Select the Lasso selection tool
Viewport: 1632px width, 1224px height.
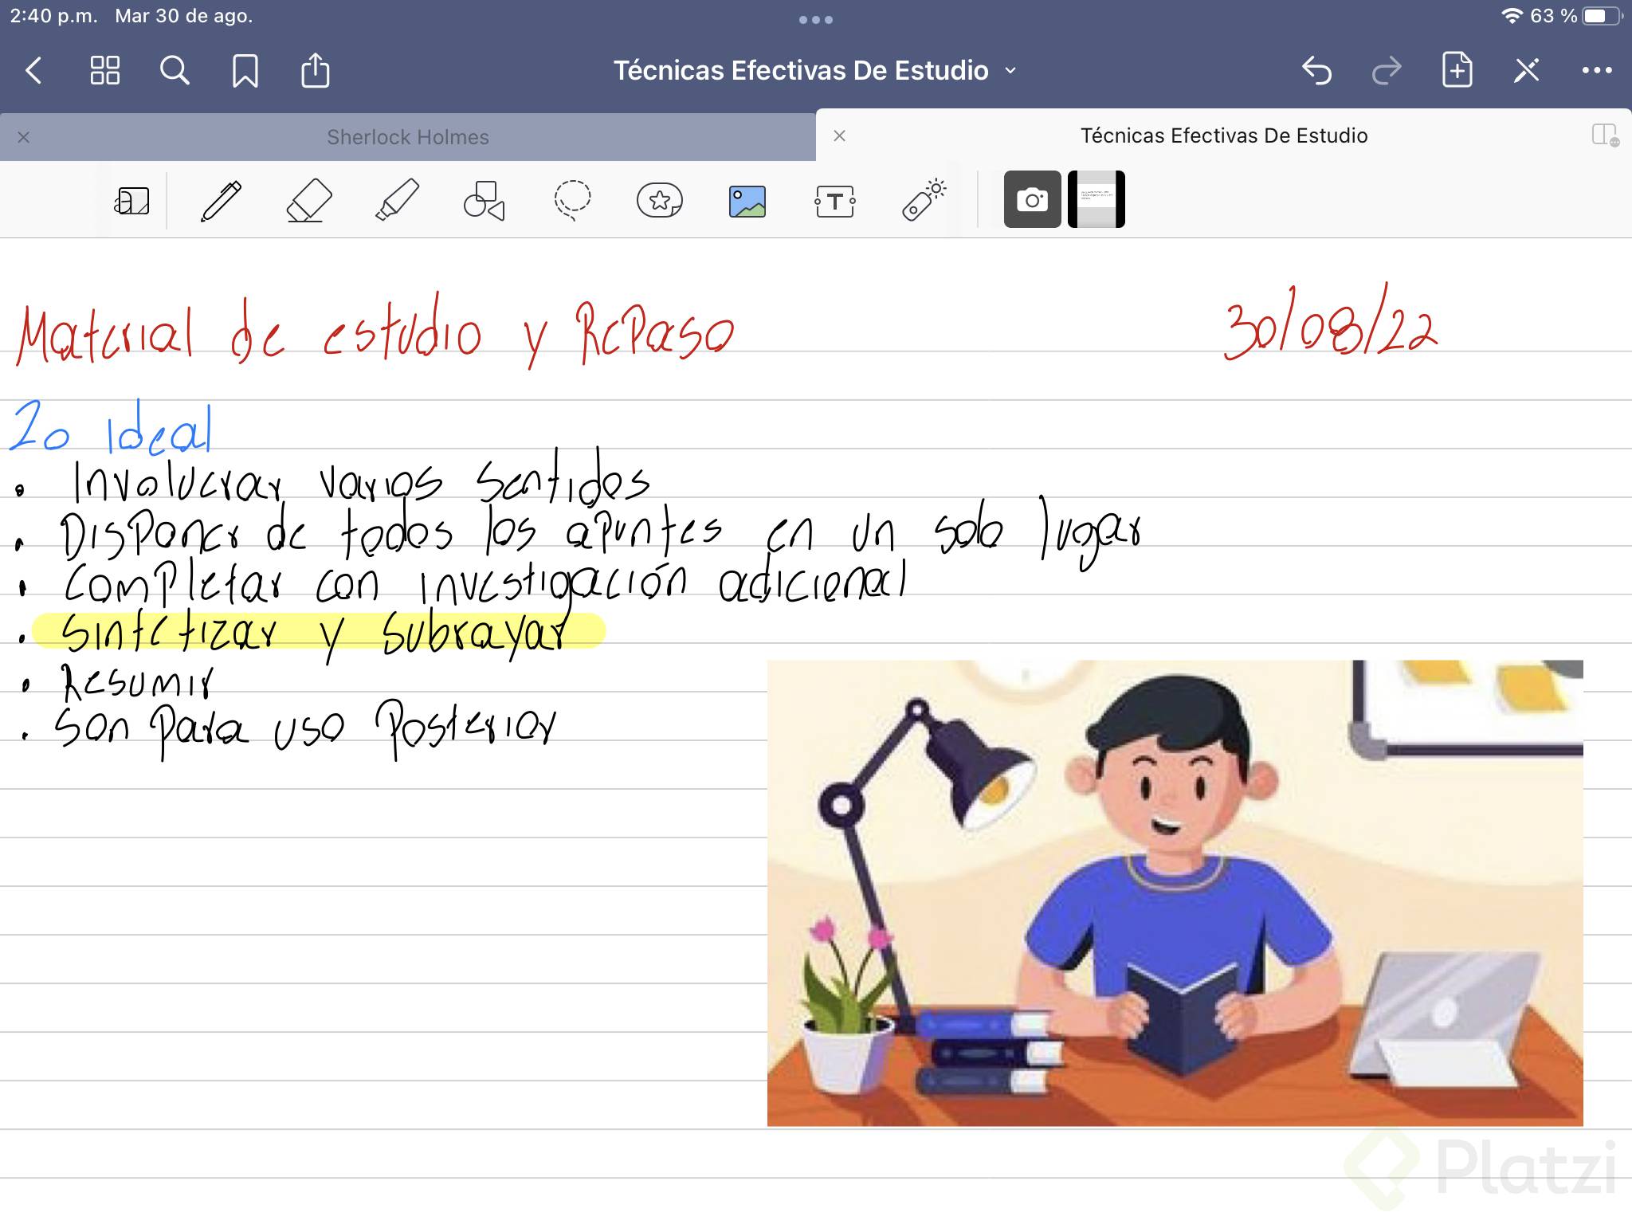pyautogui.click(x=572, y=200)
